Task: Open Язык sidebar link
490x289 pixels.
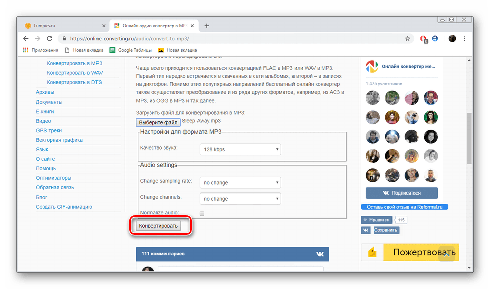Action: 42,149
